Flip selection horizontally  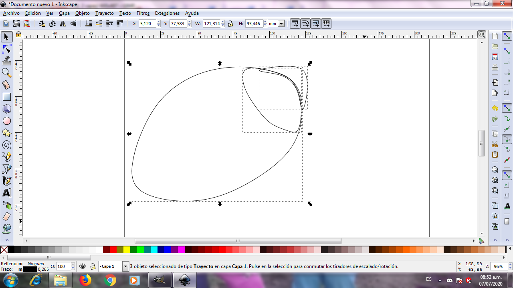tap(63, 24)
